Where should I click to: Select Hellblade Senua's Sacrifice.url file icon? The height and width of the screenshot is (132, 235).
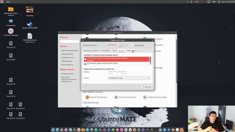point(30,38)
